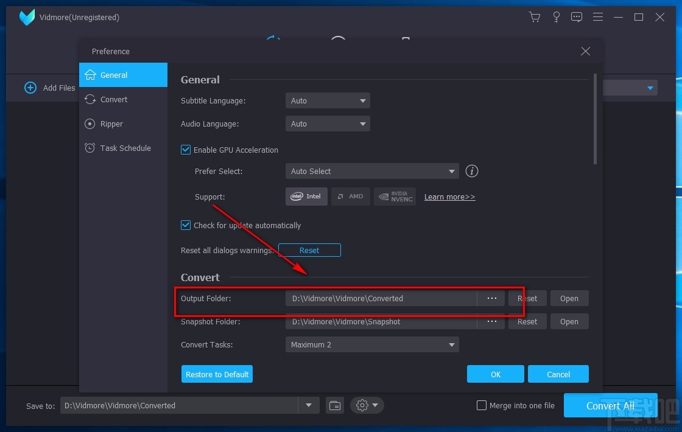Open the Output Folder location

pyautogui.click(x=569, y=299)
